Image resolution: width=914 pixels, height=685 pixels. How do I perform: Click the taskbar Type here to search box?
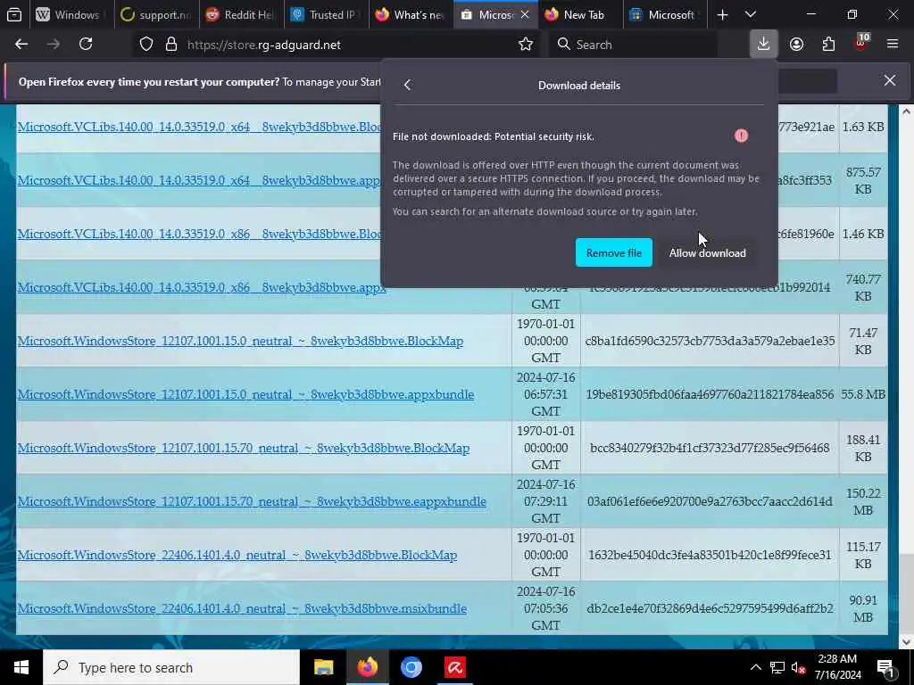coord(171,667)
